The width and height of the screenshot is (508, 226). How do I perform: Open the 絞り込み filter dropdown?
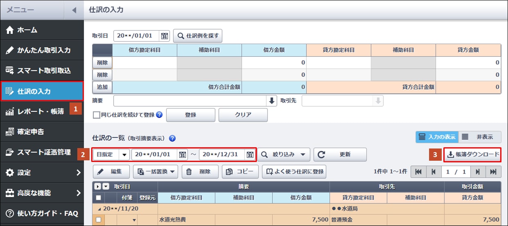coord(283,155)
